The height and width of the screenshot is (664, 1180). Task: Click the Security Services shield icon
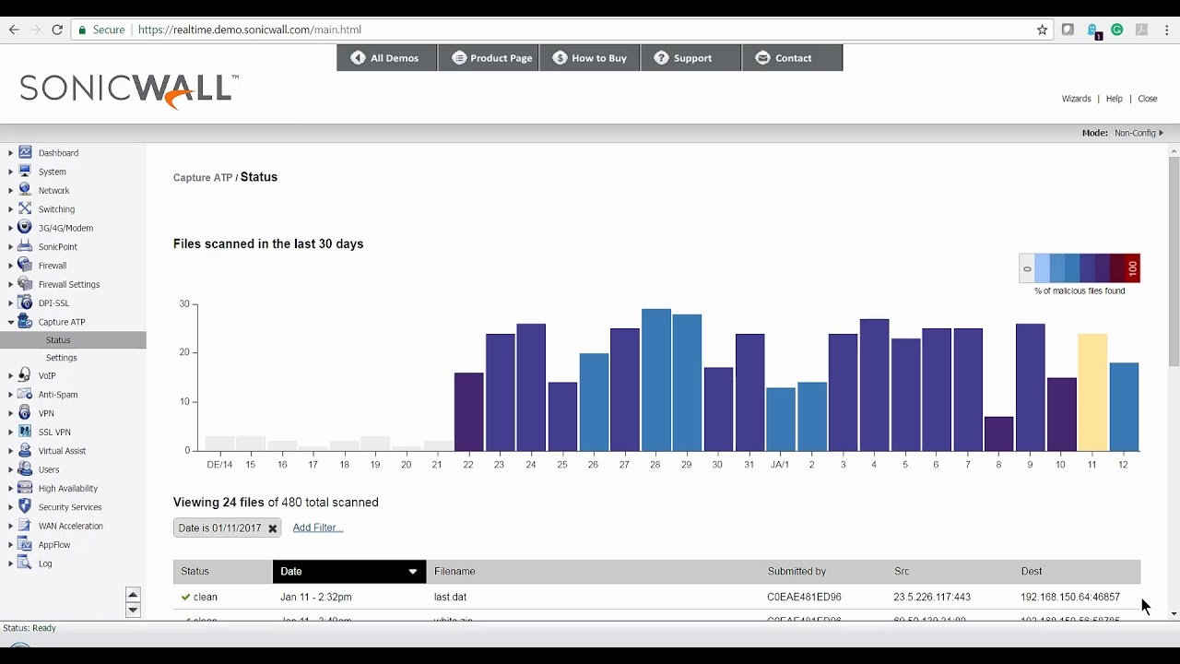pos(25,506)
